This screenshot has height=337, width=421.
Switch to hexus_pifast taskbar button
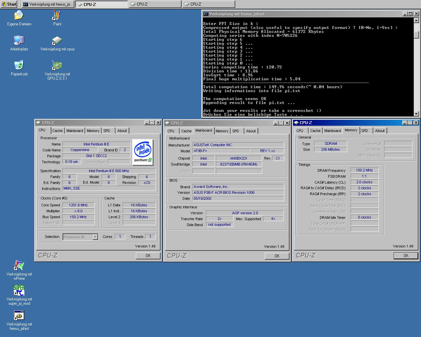[48, 4]
